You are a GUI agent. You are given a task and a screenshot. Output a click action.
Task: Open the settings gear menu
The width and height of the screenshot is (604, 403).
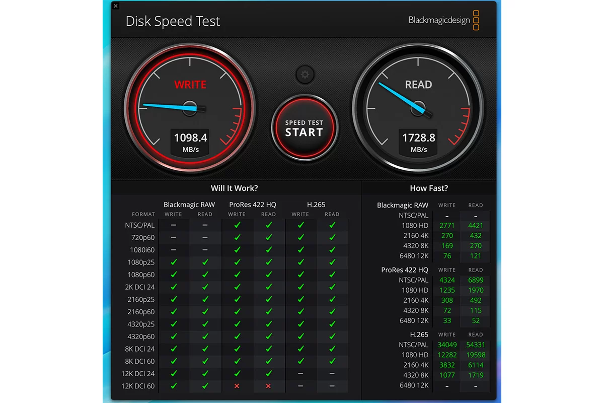tap(304, 75)
